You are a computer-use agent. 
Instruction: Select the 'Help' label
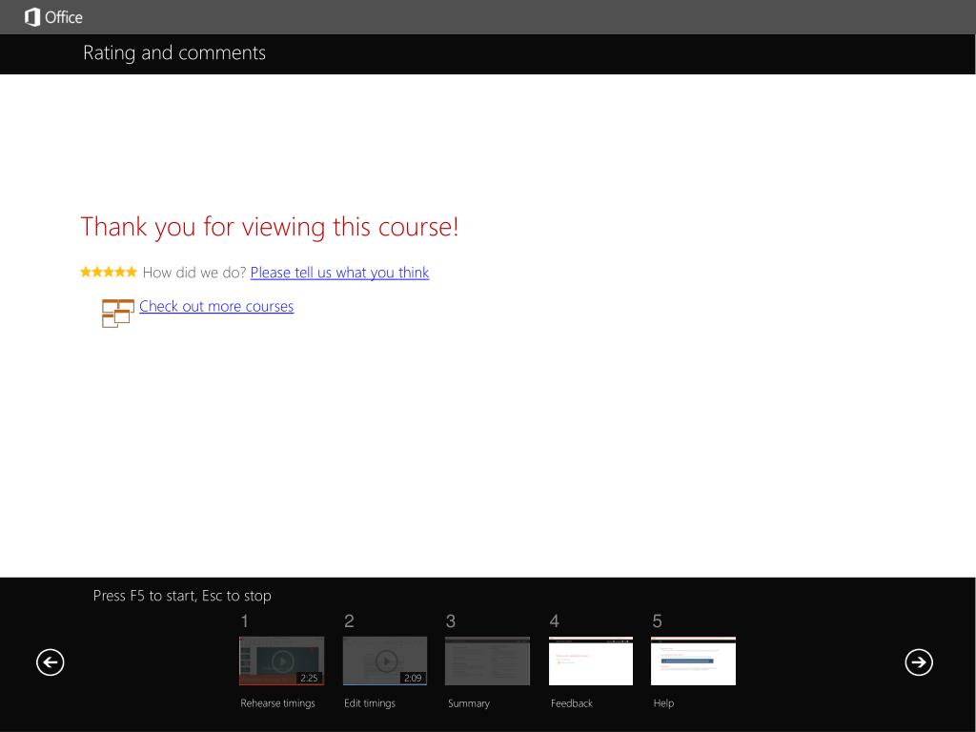(x=663, y=703)
